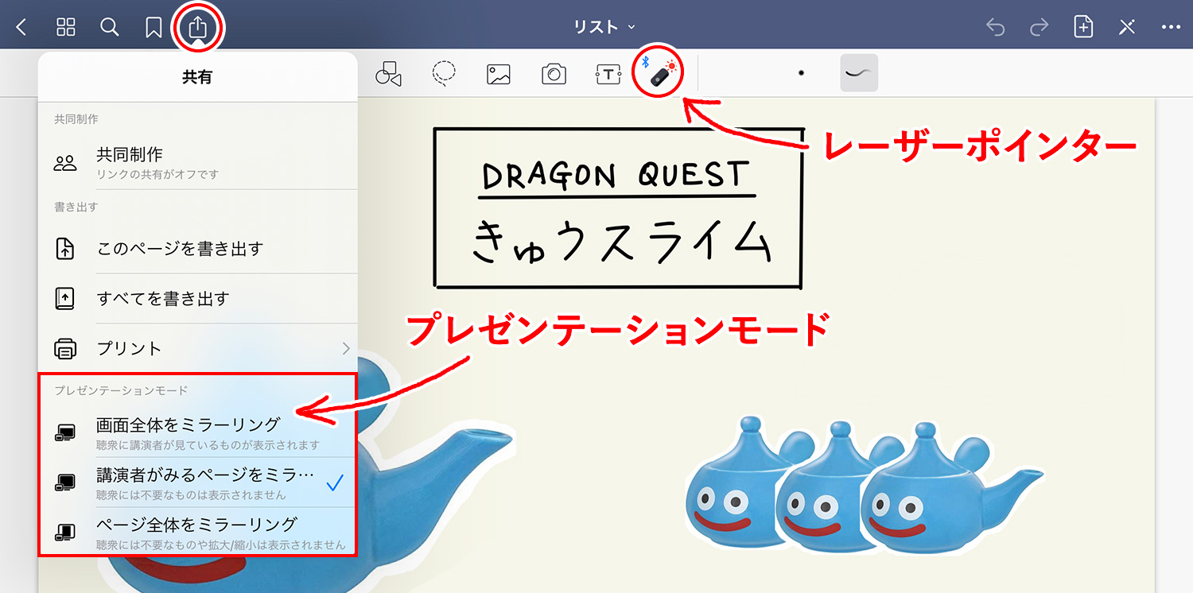
Task: Open the search magnifier icon
Action: (x=110, y=27)
